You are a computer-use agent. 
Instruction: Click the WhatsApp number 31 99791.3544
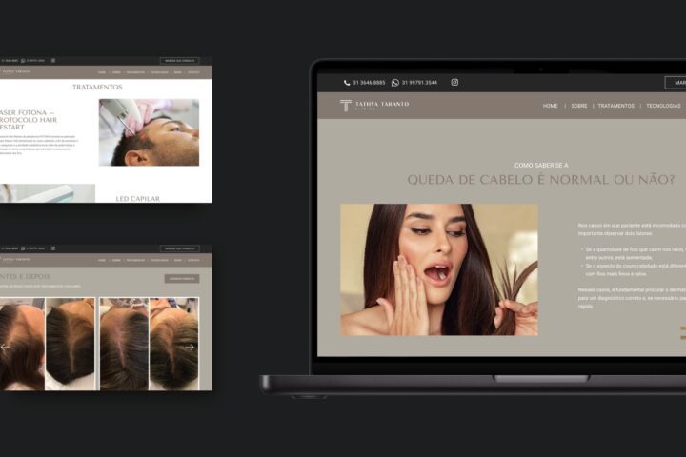[419, 83]
